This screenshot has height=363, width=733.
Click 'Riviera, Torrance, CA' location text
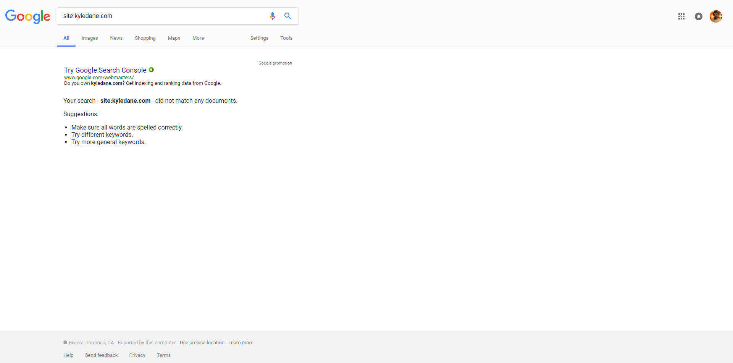tap(91, 343)
